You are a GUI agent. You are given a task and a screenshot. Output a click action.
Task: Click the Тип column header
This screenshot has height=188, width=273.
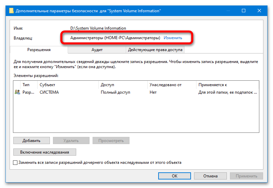26,84
